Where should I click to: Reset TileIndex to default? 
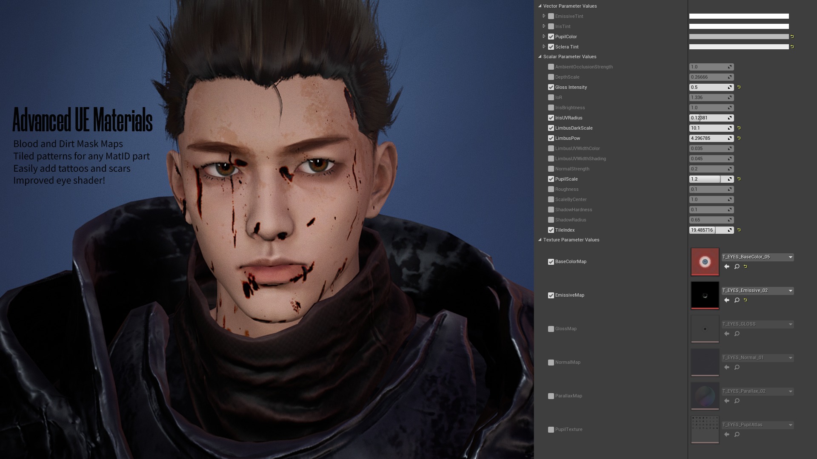(739, 230)
